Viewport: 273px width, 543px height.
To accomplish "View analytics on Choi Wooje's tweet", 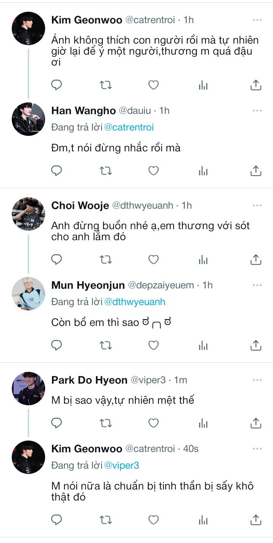I will [203, 260].
